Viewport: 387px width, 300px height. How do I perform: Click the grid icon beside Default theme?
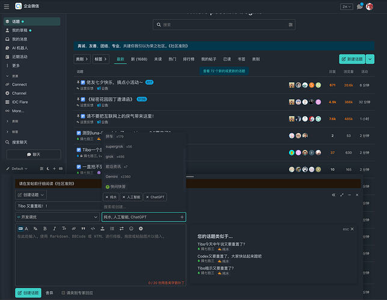pos(41,169)
